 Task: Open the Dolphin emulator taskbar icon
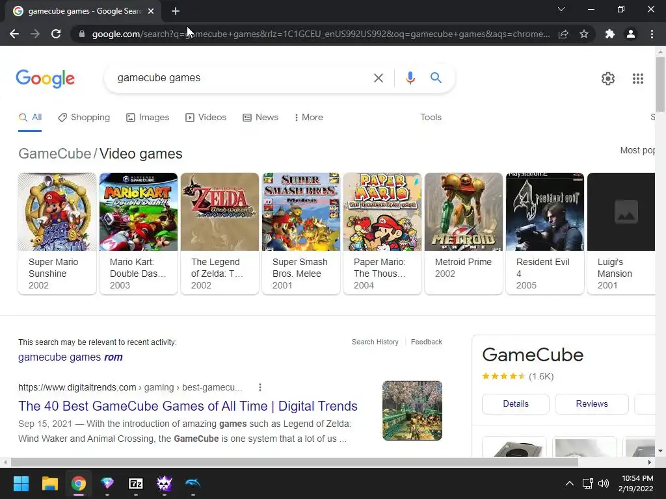tap(193, 483)
